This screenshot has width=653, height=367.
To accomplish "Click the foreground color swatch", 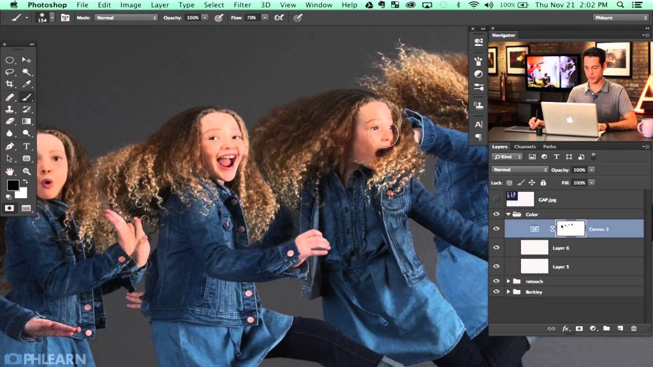I will (x=13, y=185).
